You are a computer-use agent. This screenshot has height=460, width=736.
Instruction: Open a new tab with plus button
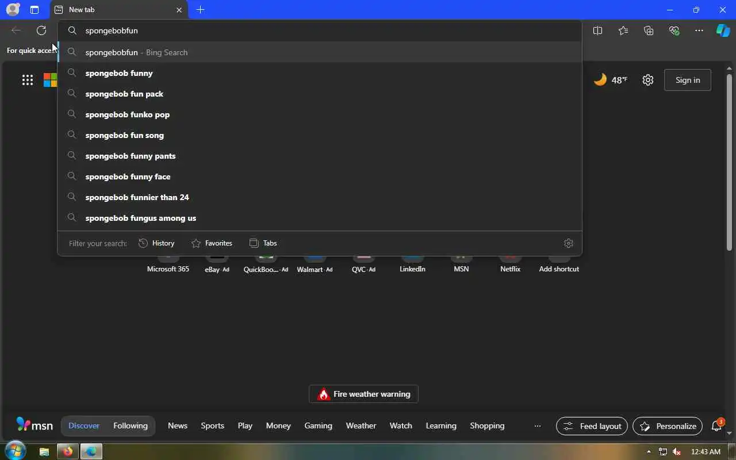[200, 10]
